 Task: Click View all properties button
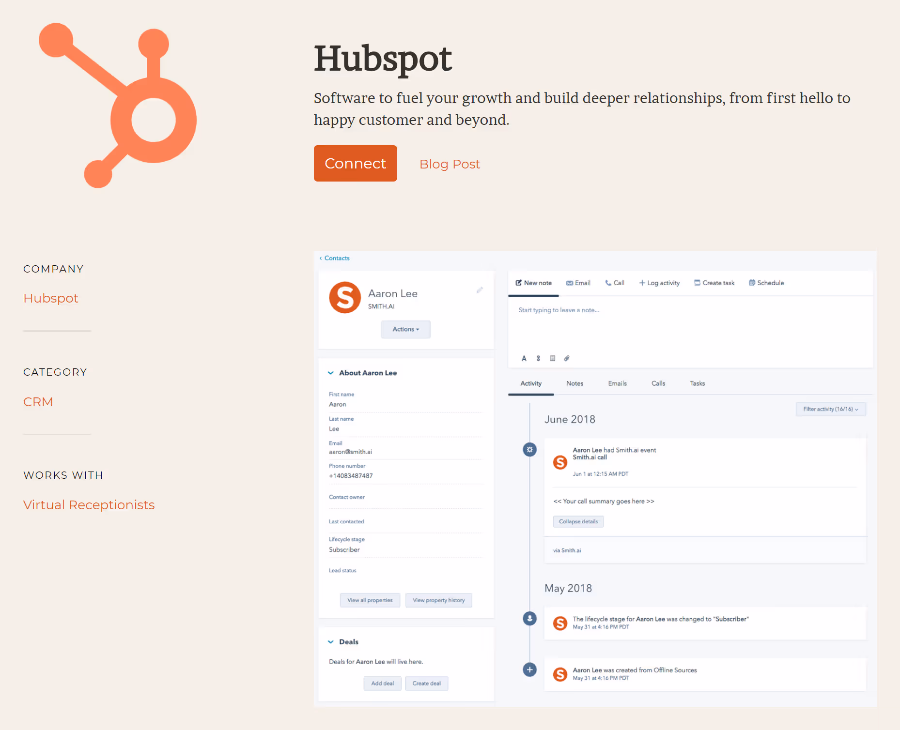pyautogui.click(x=370, y=600)
